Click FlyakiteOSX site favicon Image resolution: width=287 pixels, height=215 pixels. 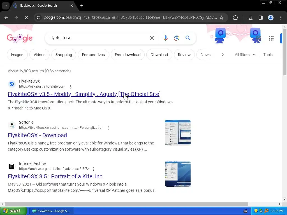(12, 84)
